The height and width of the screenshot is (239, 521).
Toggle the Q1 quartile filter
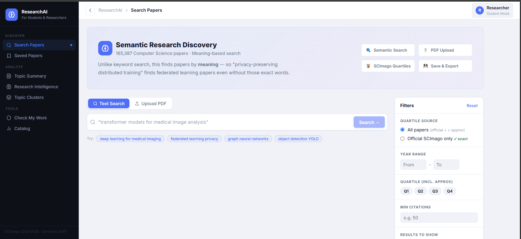point(406,191)
